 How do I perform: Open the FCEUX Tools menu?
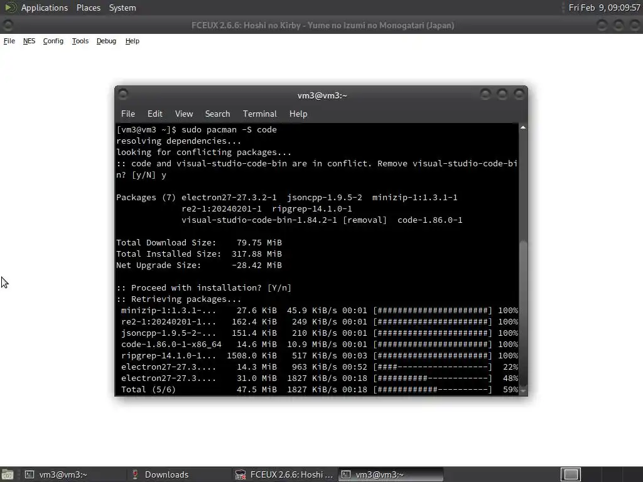80,41
